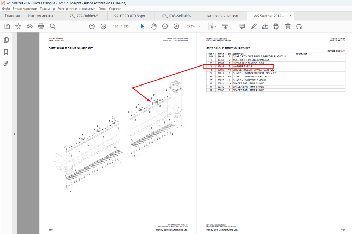Rotate the page with the circular arrow icon
This screenshot has height=234, width=352.
tap(299, 26)
